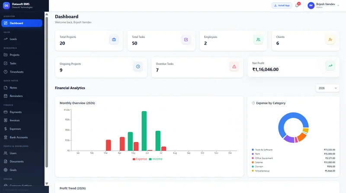This screenshot has width=346, height=193.
Task: Toggle the Expense legend in the chart
Action: pyautogui.click(x=140, y=159)
